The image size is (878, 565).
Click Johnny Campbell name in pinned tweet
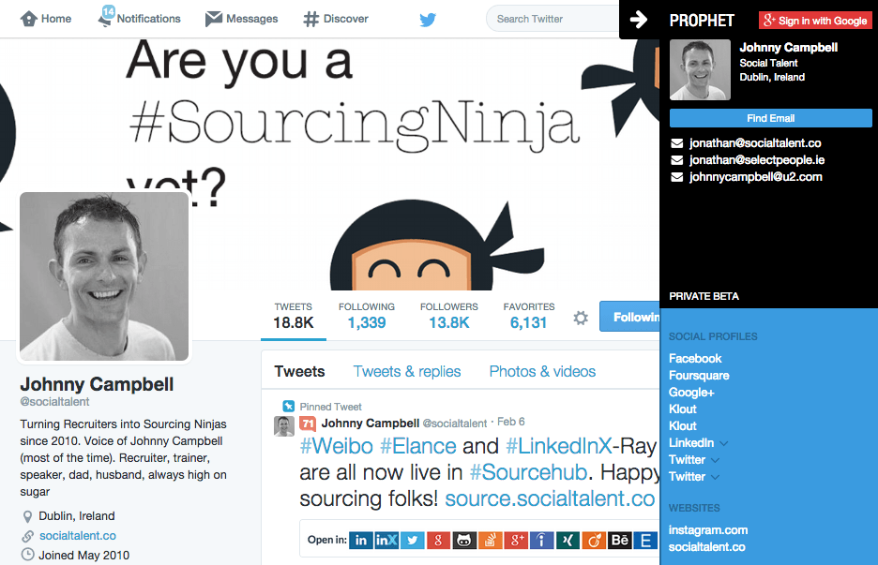click(x=371, y=423)
